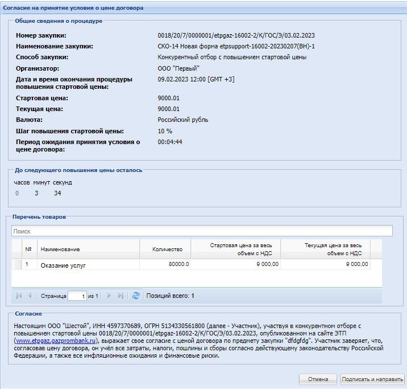Image resolution: width=407 pixels, height=389 pixels.
Task: Click purchase name СКО-14 Новая форма value
Action: coord(236,46)
